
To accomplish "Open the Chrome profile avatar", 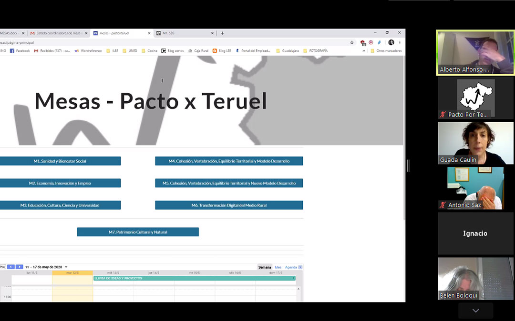I will 391,42.
